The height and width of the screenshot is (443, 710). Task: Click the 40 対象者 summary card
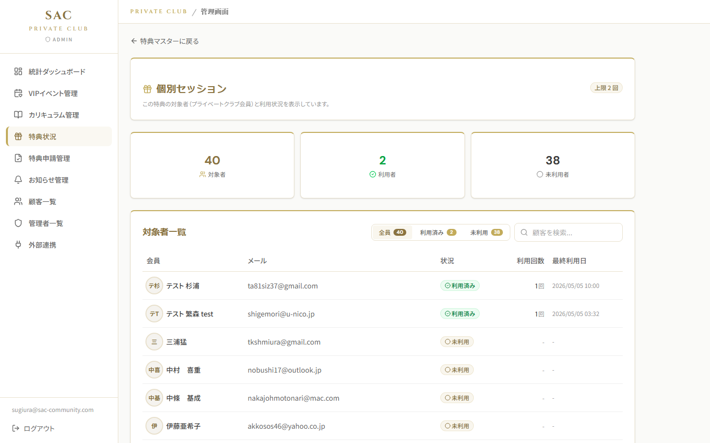coord(212,165)
